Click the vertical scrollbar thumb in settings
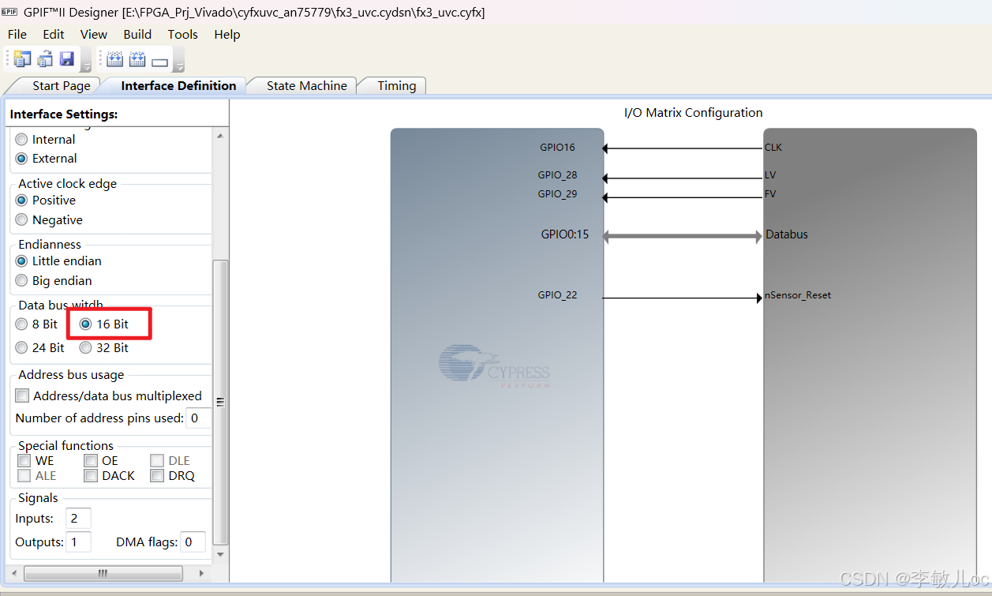 click(220, 402)
